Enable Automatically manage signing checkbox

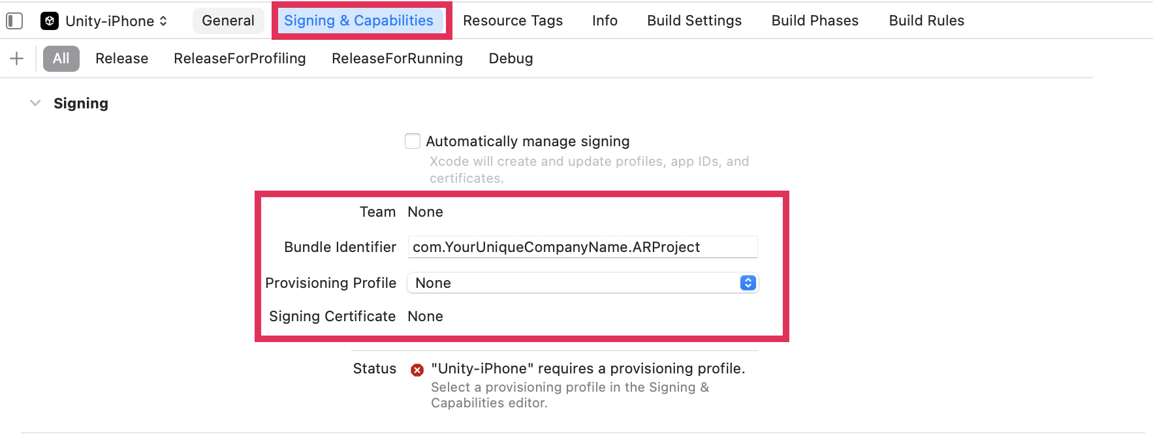pyautogui.click(x=413, y=141)
